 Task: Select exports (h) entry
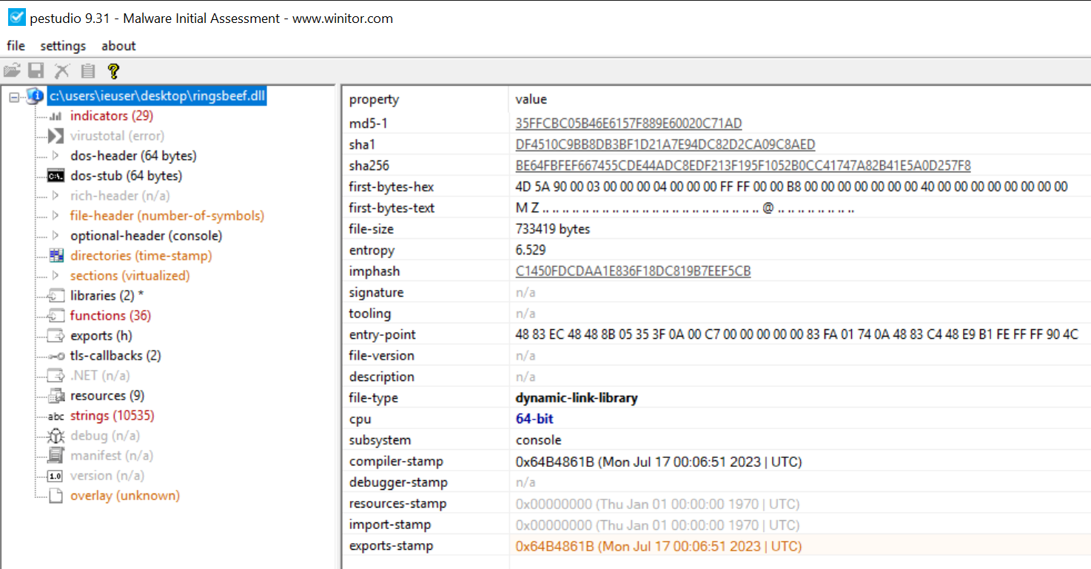(x=101, y=336)
